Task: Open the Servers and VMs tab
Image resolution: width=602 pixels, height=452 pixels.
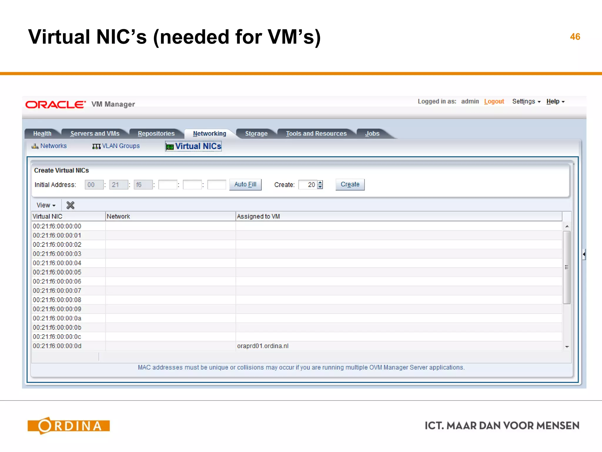Action: pos(95,134)
